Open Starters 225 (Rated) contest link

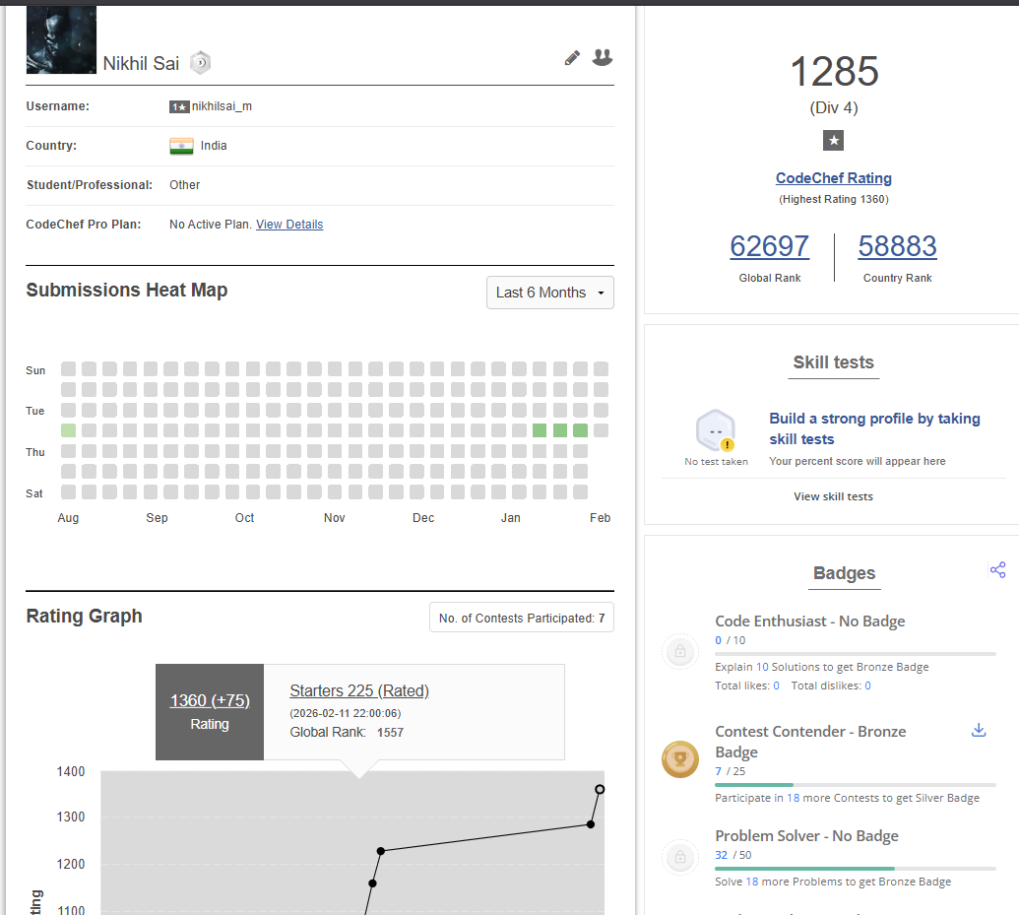(359, 690)
